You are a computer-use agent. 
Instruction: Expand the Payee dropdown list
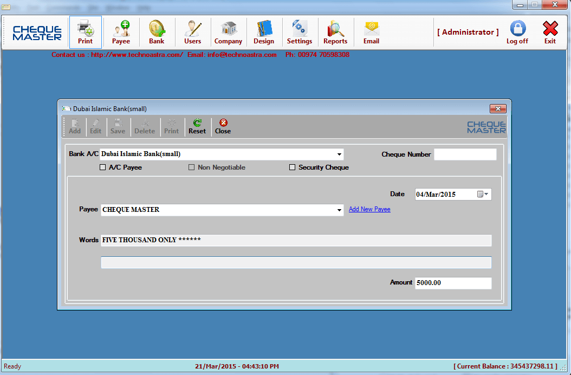[339, 210]
